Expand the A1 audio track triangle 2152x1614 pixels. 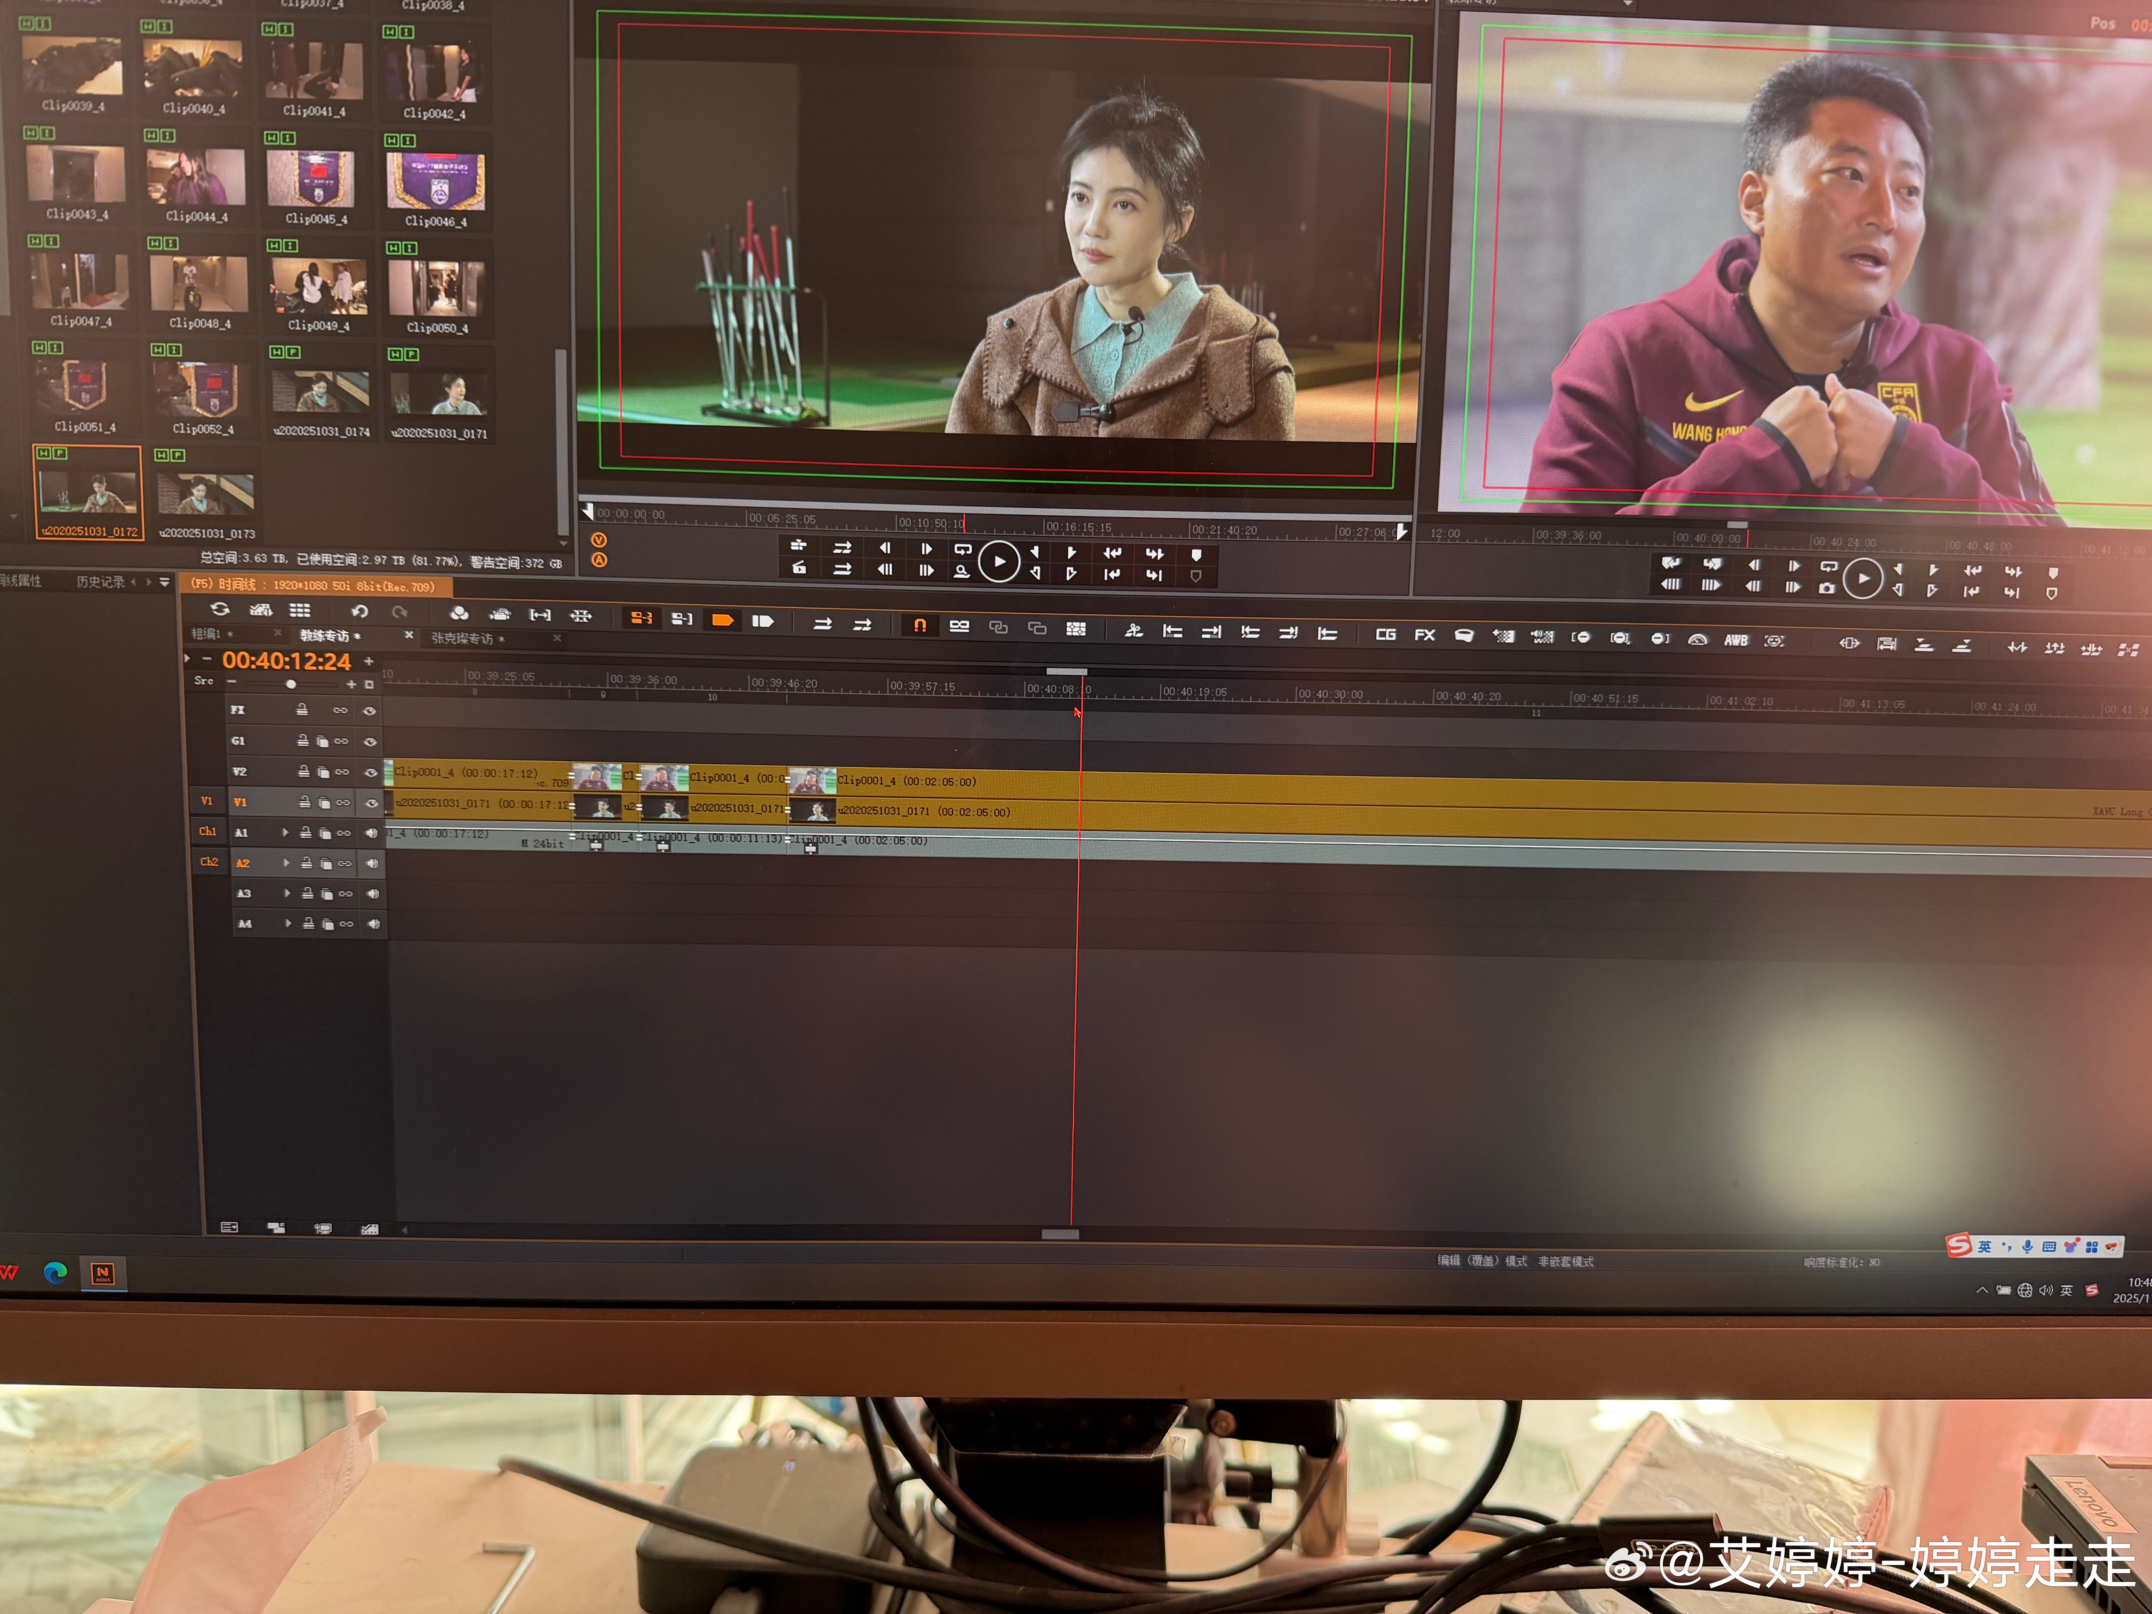point(285,833)
